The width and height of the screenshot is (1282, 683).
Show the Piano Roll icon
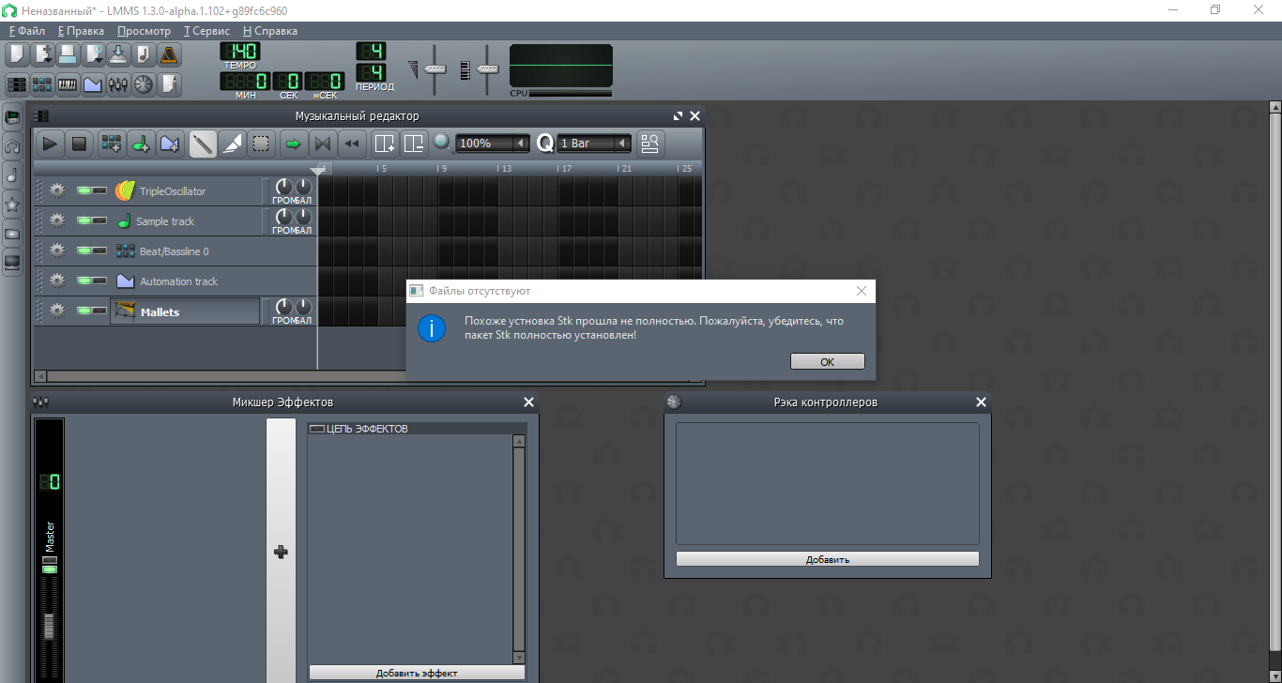click(x=68, y=84)
